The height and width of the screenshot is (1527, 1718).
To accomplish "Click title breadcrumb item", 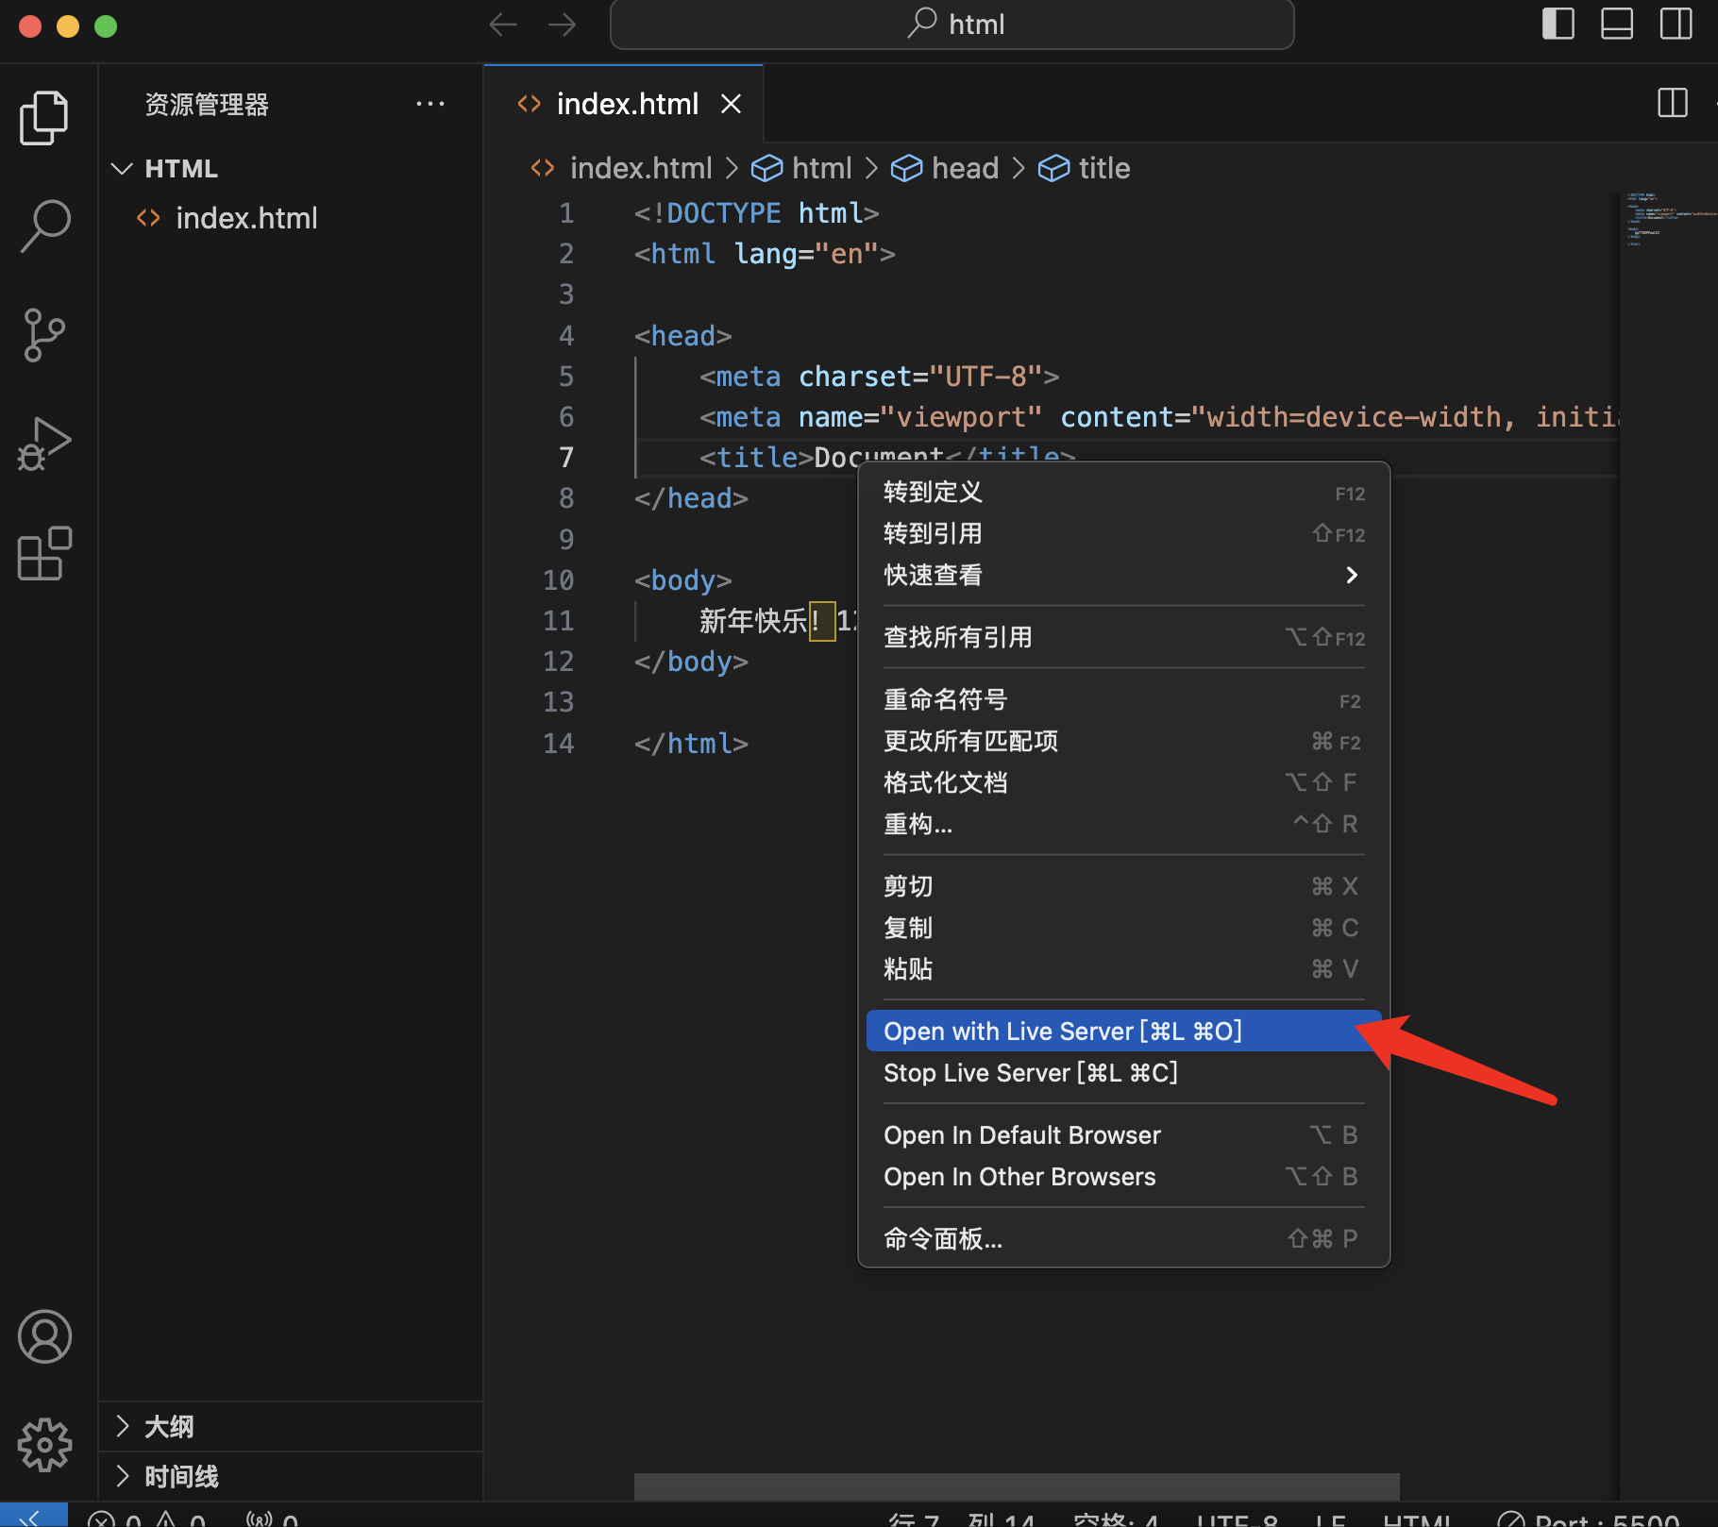I will point(1104,168).
